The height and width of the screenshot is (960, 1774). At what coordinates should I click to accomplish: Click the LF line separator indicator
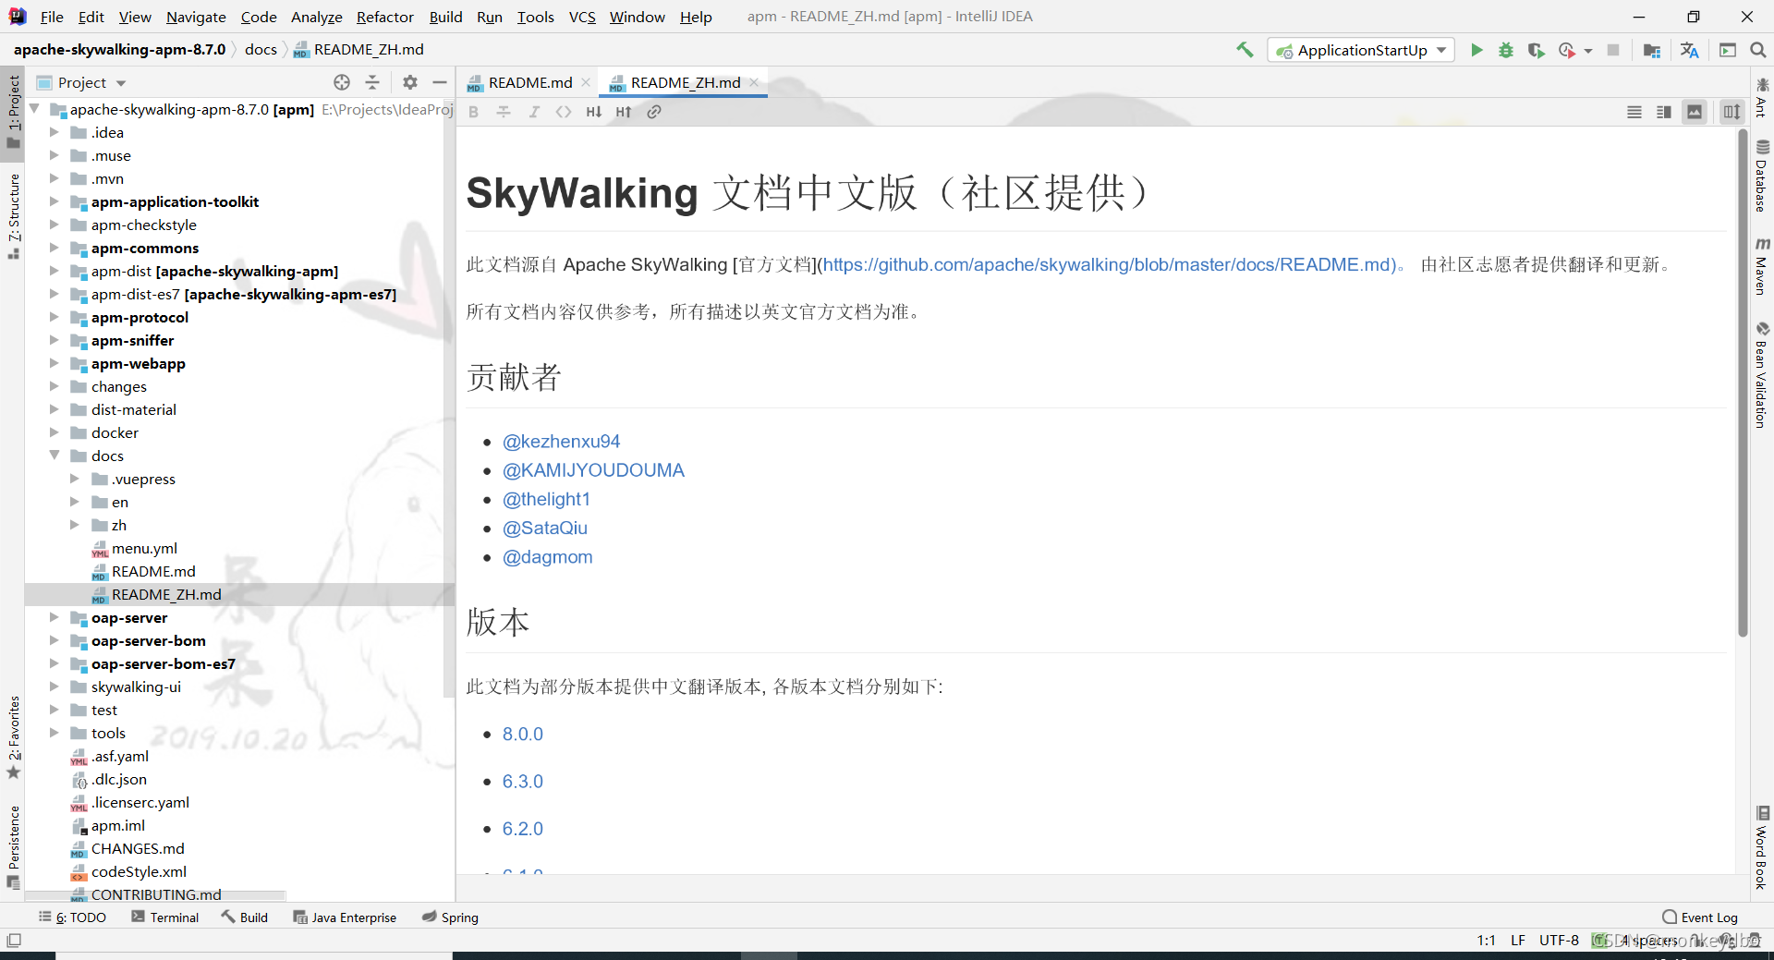pos(1518,941)
